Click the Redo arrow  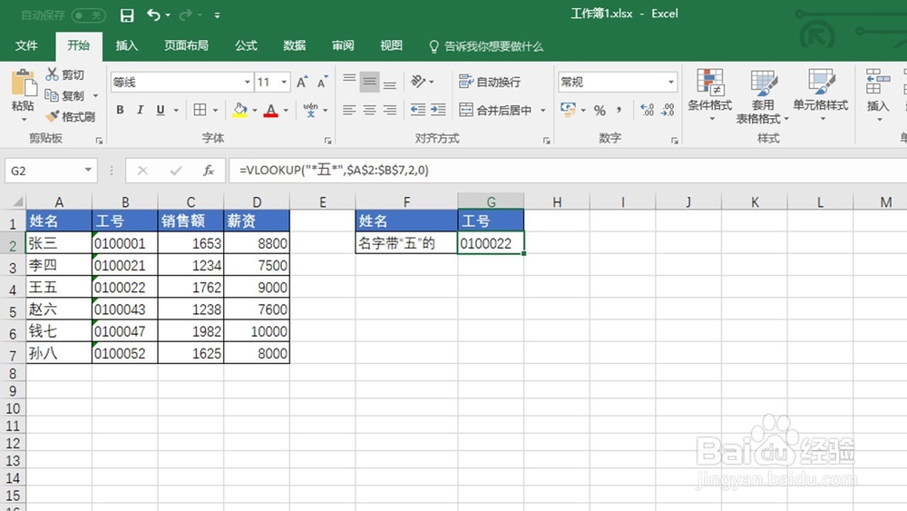(186, 15)
